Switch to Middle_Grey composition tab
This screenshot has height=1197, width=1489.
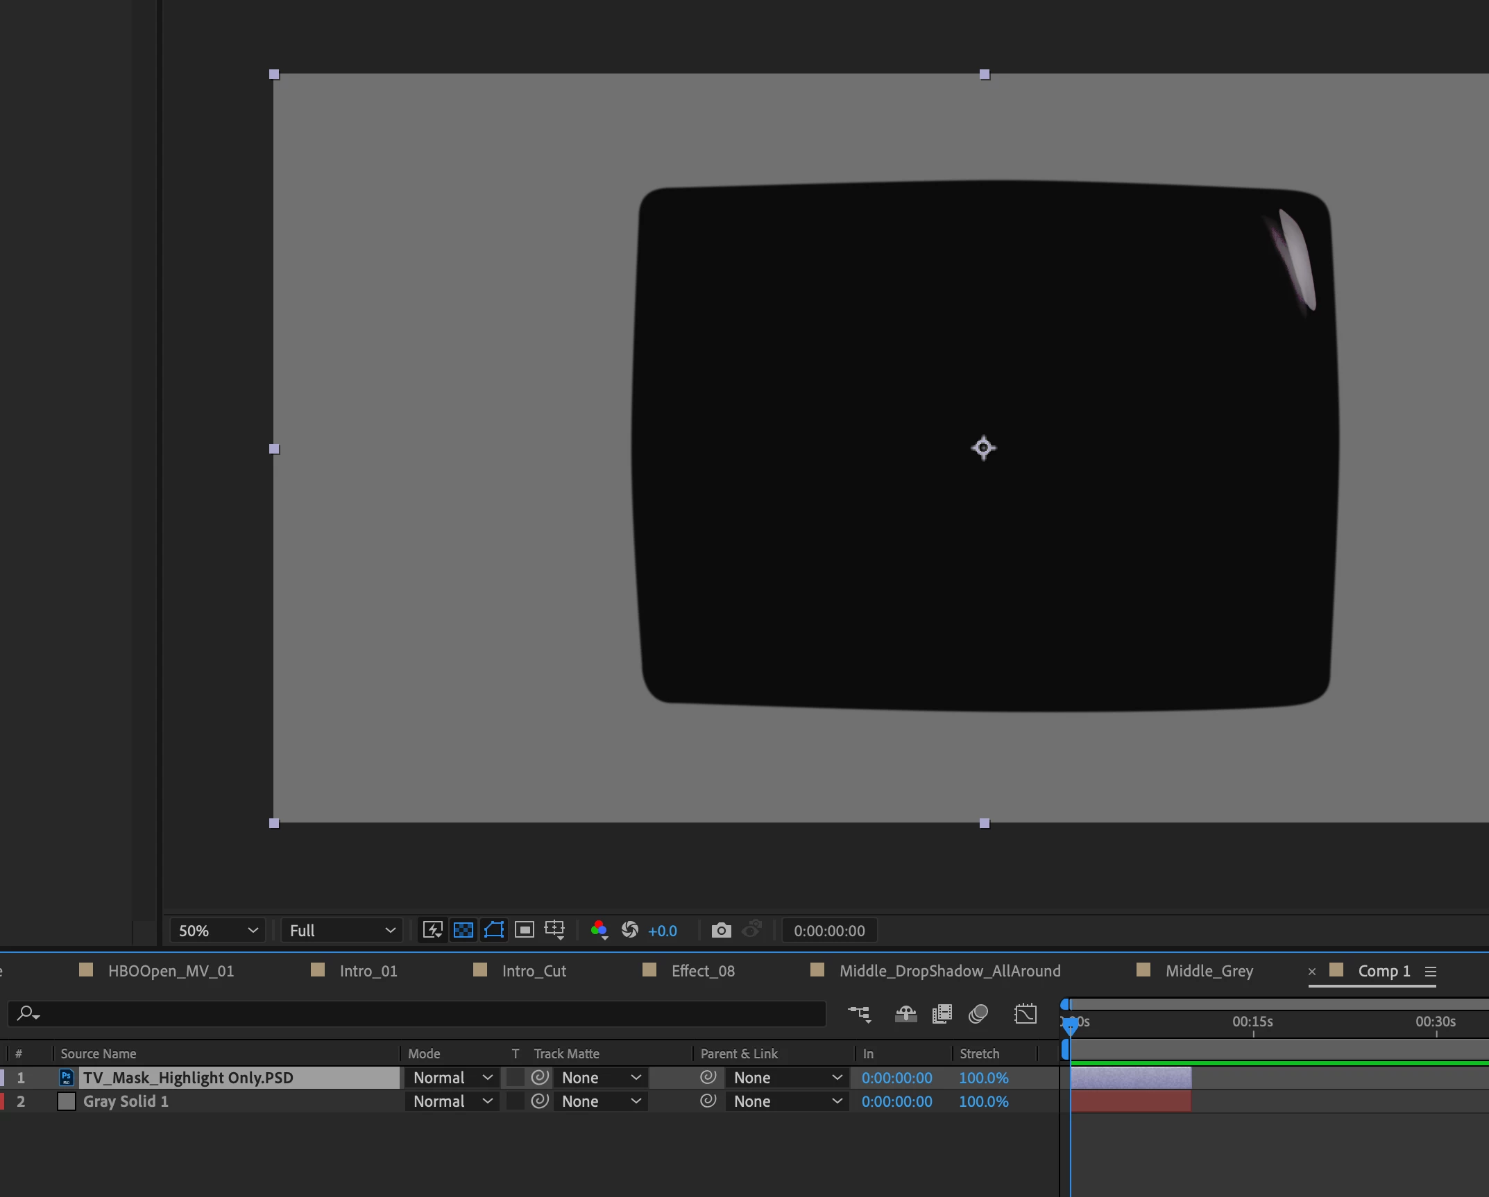coord(1209,971)
